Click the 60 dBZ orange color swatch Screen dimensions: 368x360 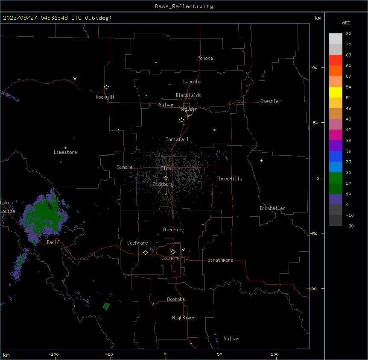(x=336, y=71)
